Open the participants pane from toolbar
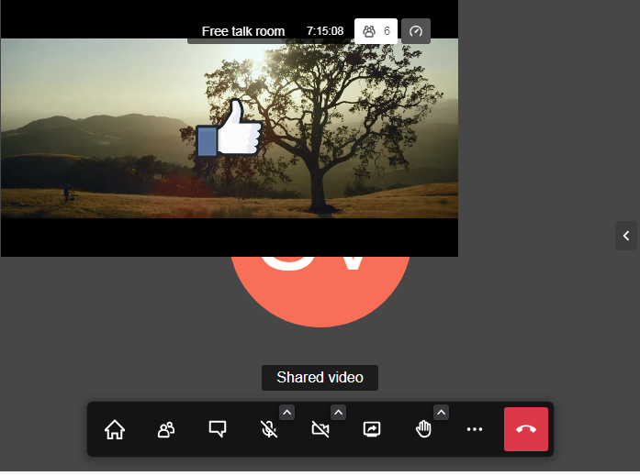 coord(166,429)
